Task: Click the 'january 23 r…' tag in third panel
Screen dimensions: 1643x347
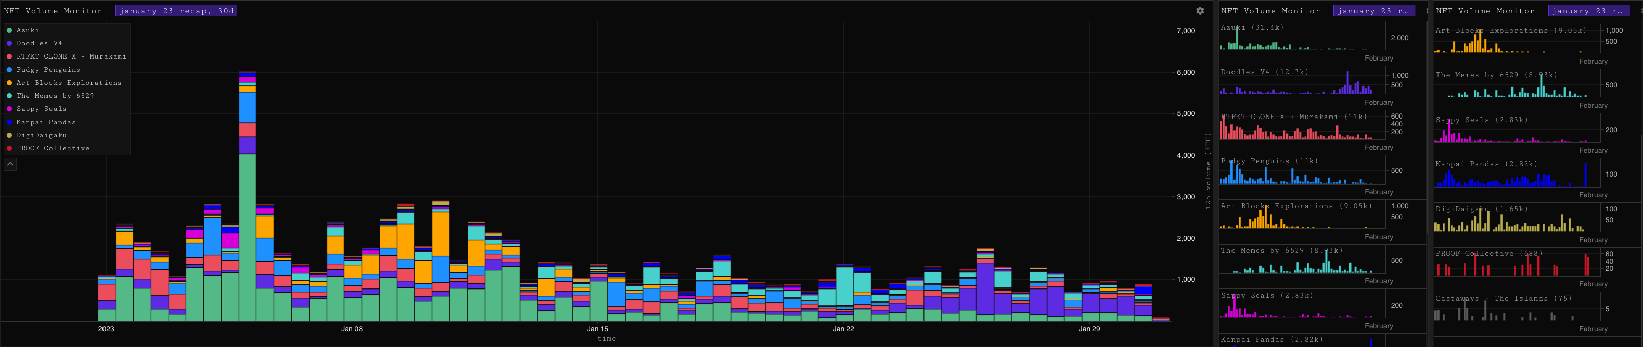Action: [1587, 11]
